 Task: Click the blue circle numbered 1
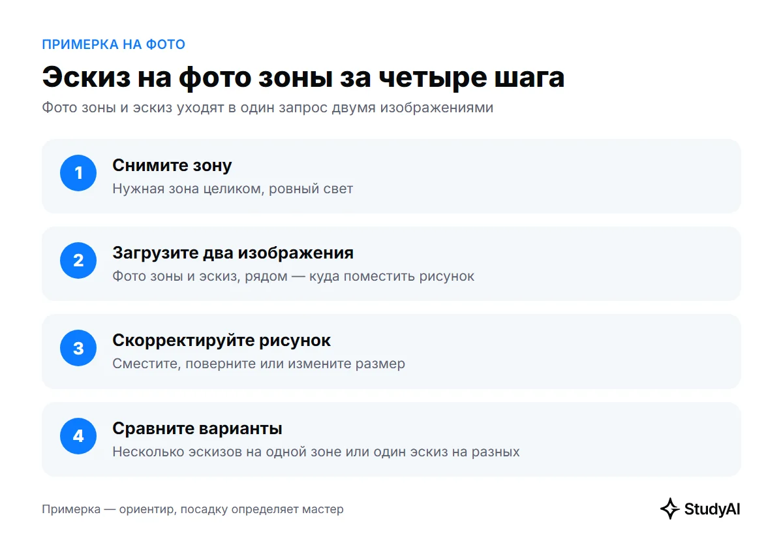coord(78,173)
